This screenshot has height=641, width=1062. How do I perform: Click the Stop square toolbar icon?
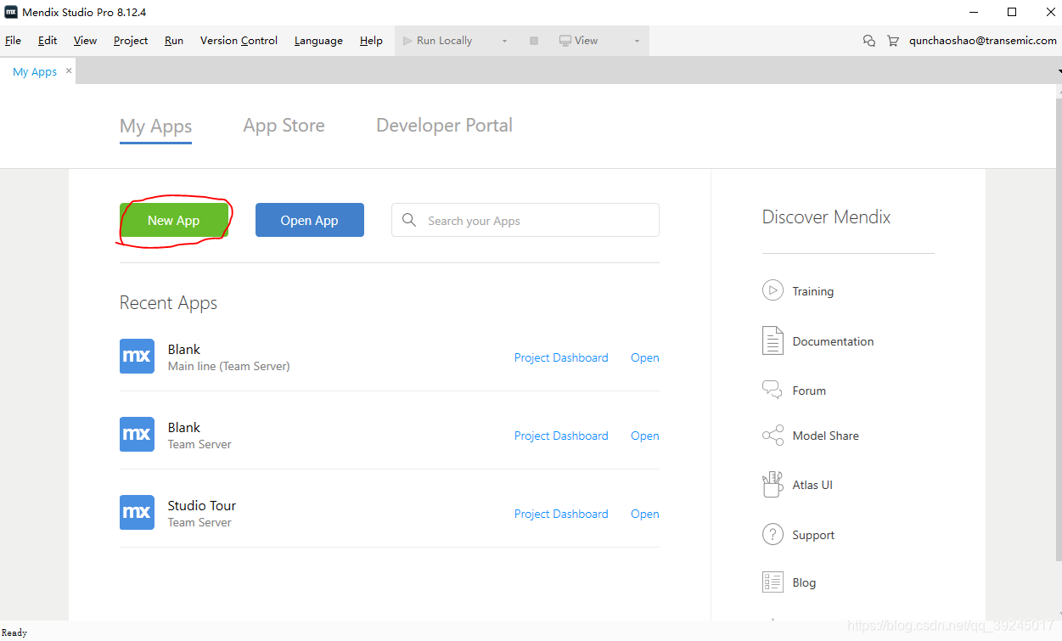tap(534, 41)
